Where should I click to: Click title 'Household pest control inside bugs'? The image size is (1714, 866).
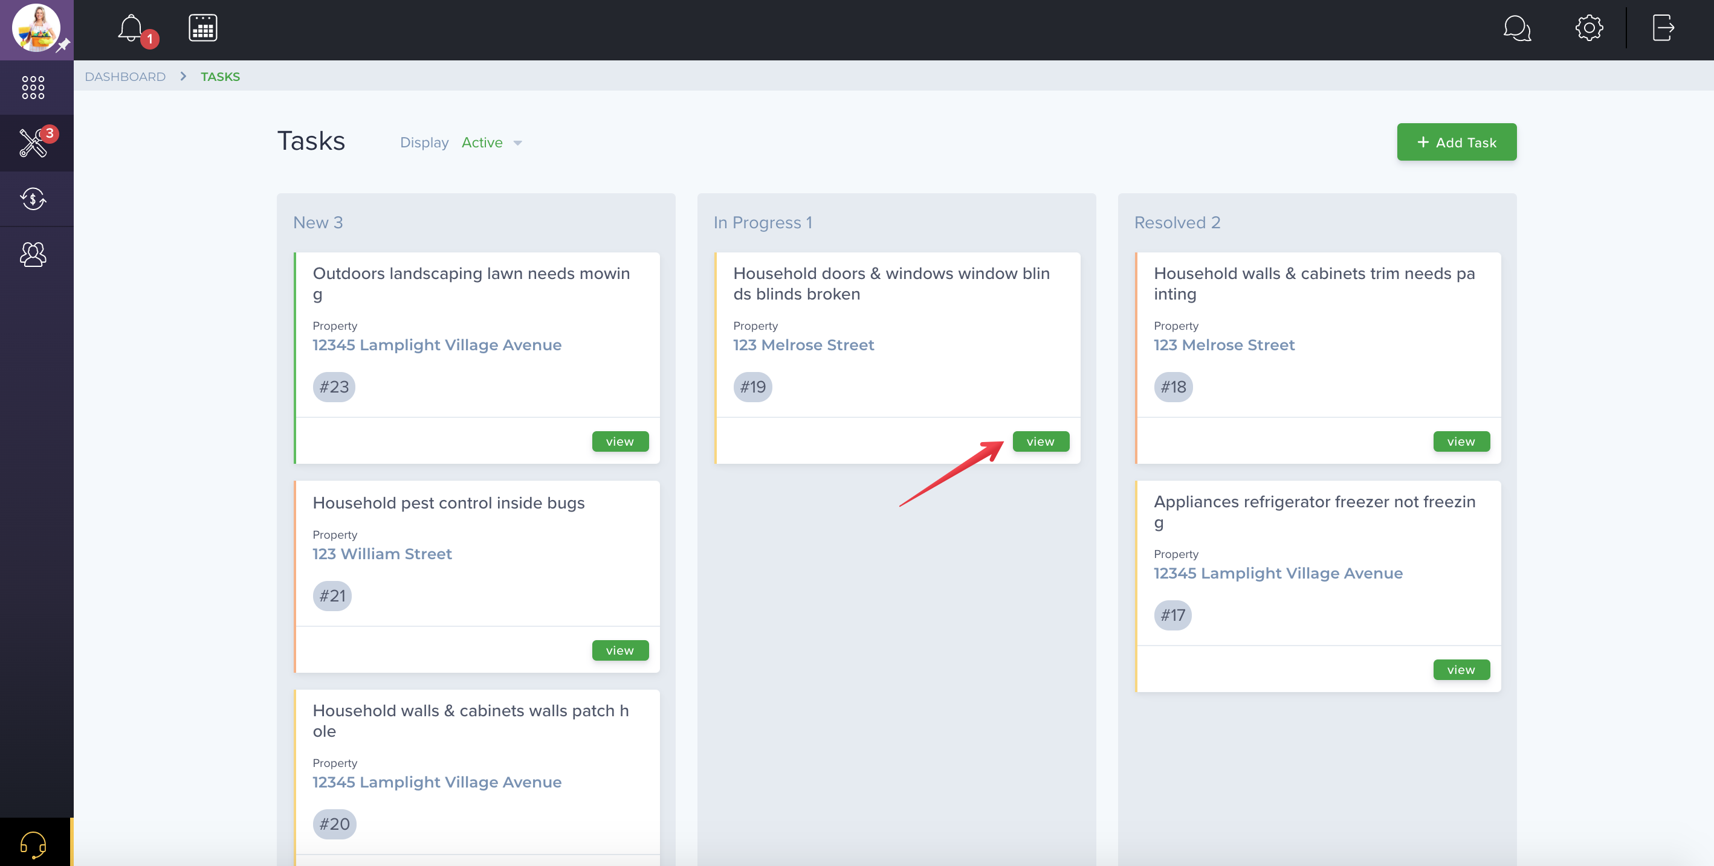[448, 502]
